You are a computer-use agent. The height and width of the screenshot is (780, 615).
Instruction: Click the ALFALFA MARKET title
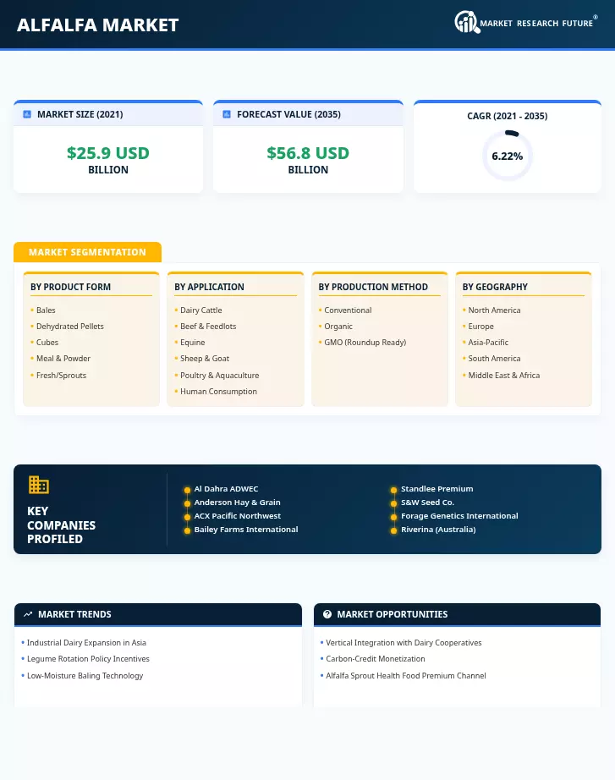pos(97,25)
